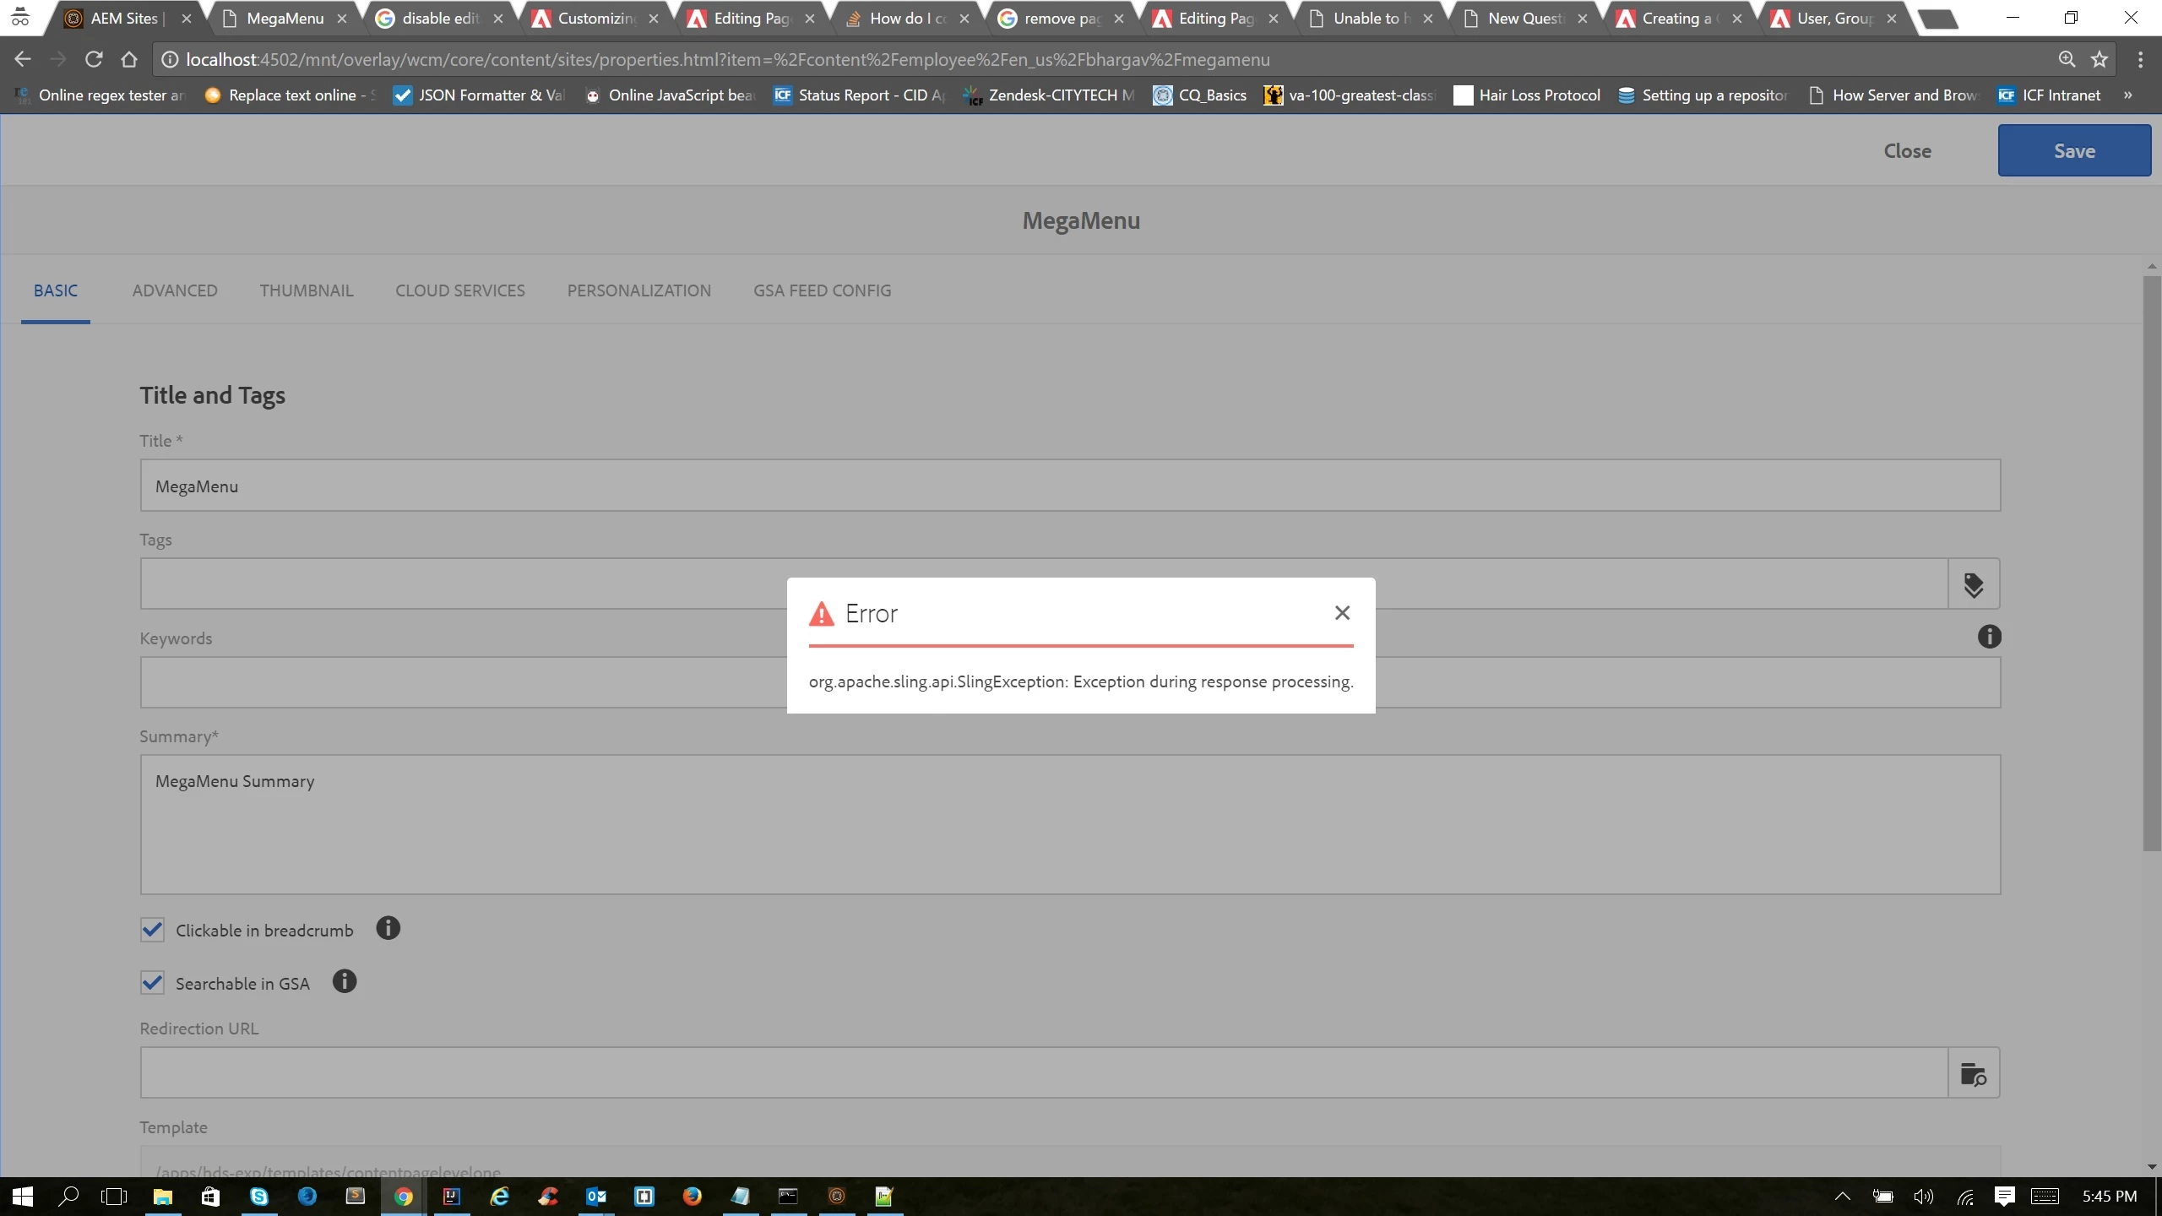Uncheck Clickable in breadcrumb checkbox
The image size is (2162, 1216).
tap(153, 930)
